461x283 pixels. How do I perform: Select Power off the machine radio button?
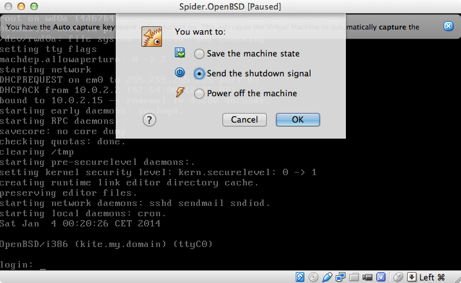(x=199, y=94)
